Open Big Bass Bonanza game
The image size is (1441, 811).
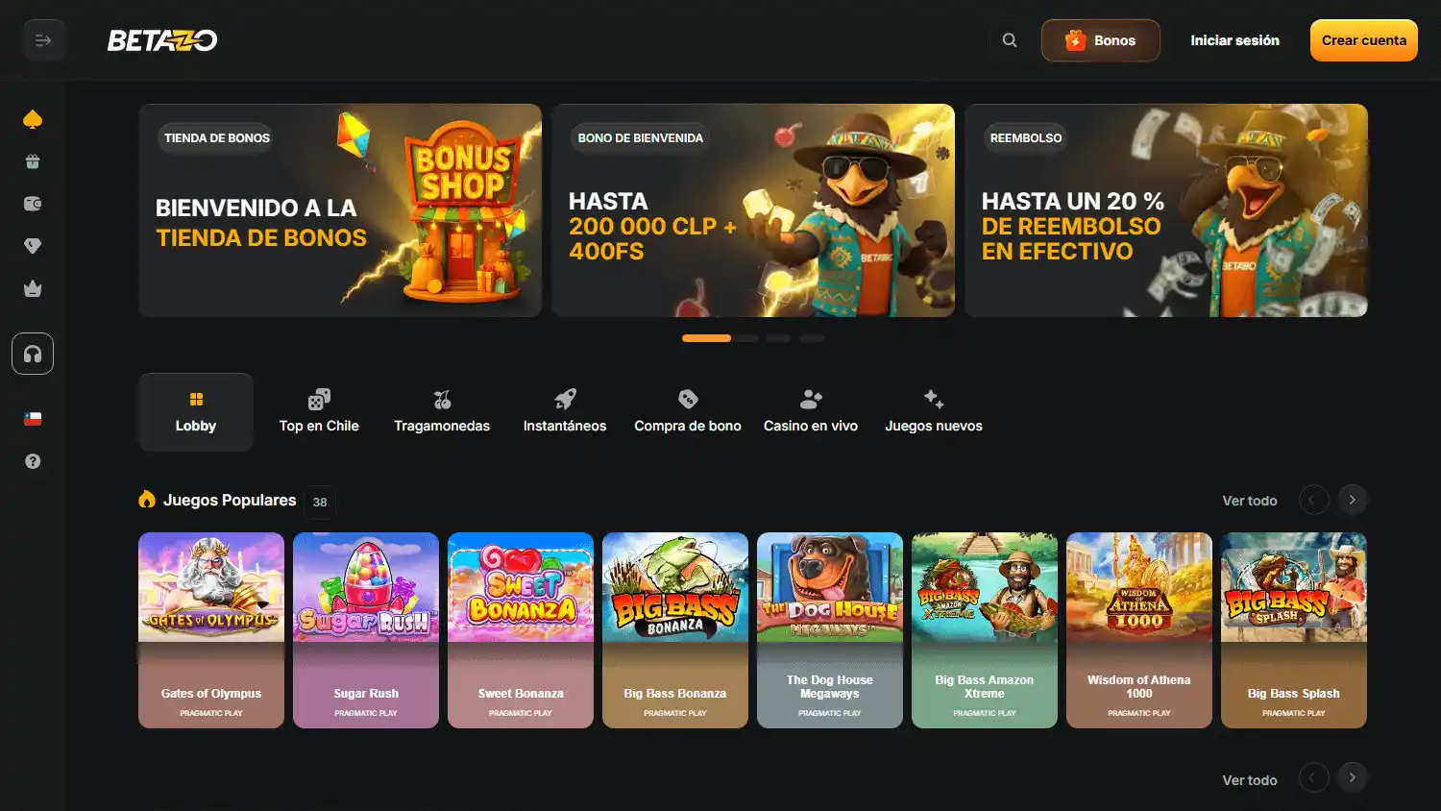pyautogui.click(x=675, y=630)
